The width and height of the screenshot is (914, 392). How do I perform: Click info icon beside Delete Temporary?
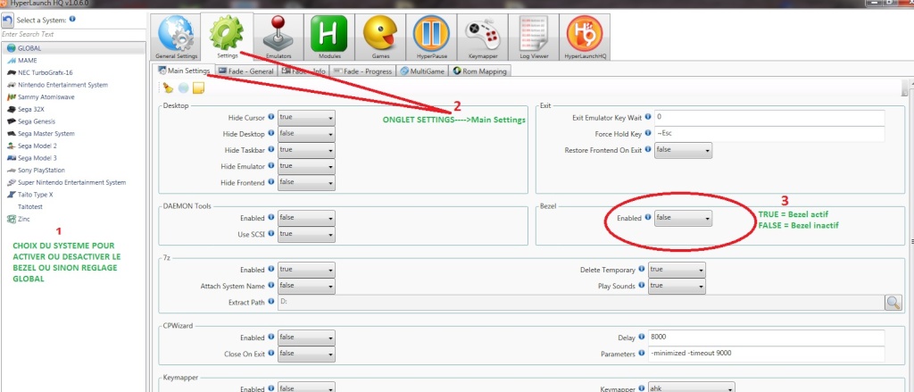(x=642, y=270)
